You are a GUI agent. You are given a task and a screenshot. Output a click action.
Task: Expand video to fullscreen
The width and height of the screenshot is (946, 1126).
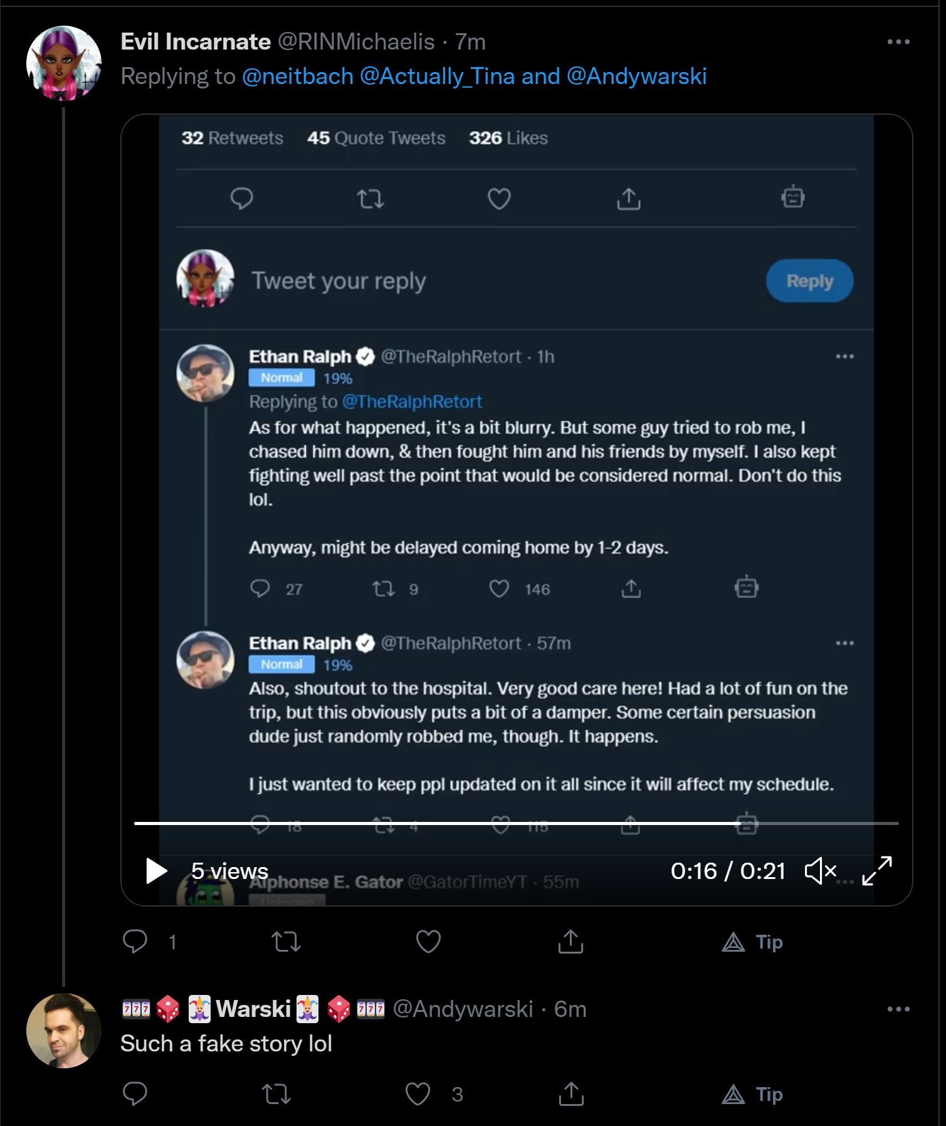(876, 871)
